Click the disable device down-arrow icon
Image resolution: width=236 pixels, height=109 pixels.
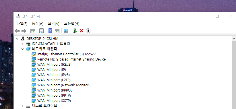pyautogui.click(x=88, y=31)
